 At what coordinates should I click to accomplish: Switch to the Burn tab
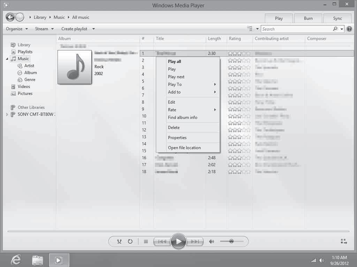[x=308, y=18]
